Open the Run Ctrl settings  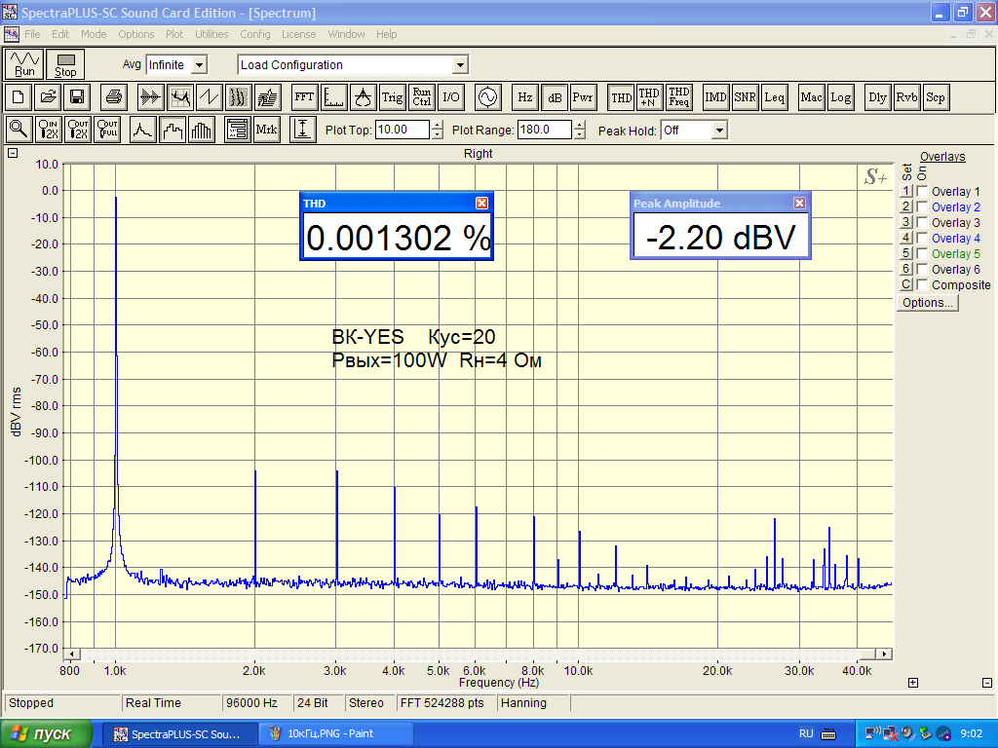coord(421,97)
